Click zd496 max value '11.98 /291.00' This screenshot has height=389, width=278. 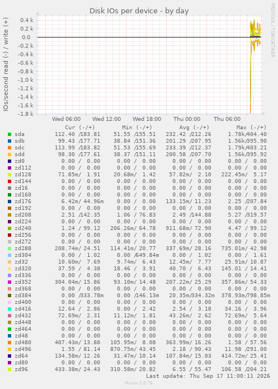pyautogui.click(x=246, y=349)
